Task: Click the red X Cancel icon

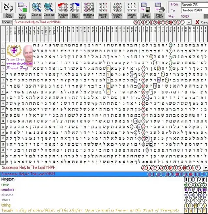Action: pyautogui.click(x=198, y=22)
